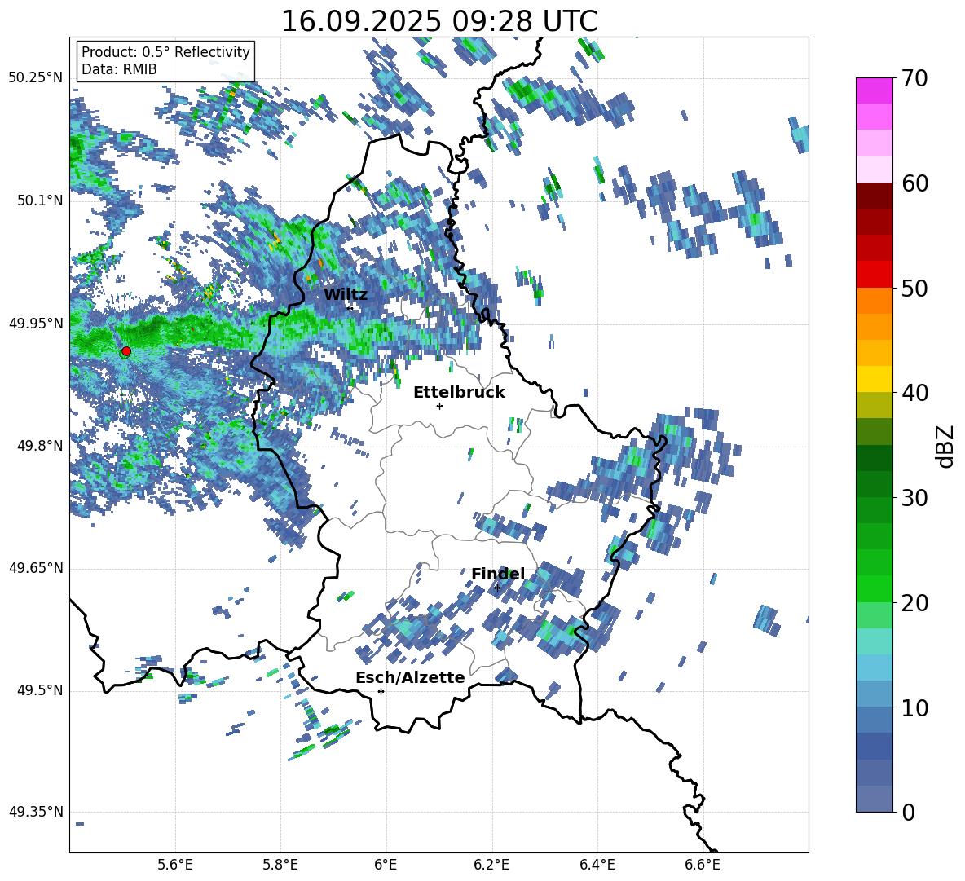Click the Findel station cross marker
Viewport: 965px width, 881px height.
click(x=497, y=588)
